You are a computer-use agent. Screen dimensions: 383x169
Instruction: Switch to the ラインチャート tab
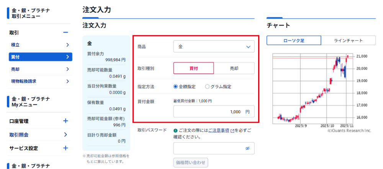[x=348, y=41]
